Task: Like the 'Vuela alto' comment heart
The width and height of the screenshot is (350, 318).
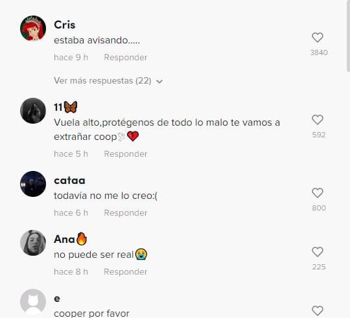Action: (x=318, y=120)
